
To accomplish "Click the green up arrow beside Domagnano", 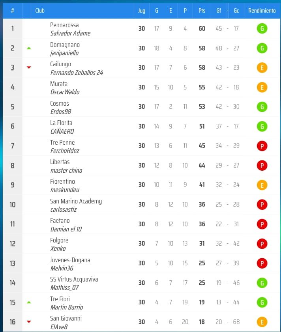I will click(x=29, y=48).
